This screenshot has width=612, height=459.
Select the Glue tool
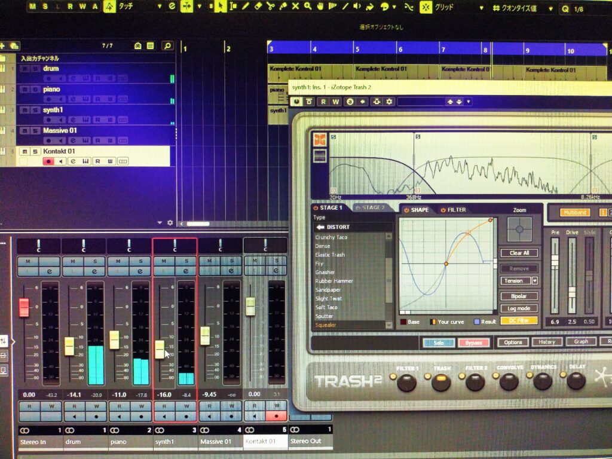(283, 6)
